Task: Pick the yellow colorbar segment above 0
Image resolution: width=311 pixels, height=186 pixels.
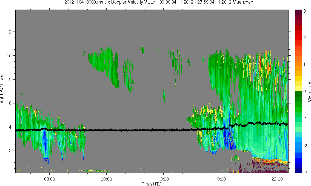Action: pyautogui.click(x=298, y=89)
